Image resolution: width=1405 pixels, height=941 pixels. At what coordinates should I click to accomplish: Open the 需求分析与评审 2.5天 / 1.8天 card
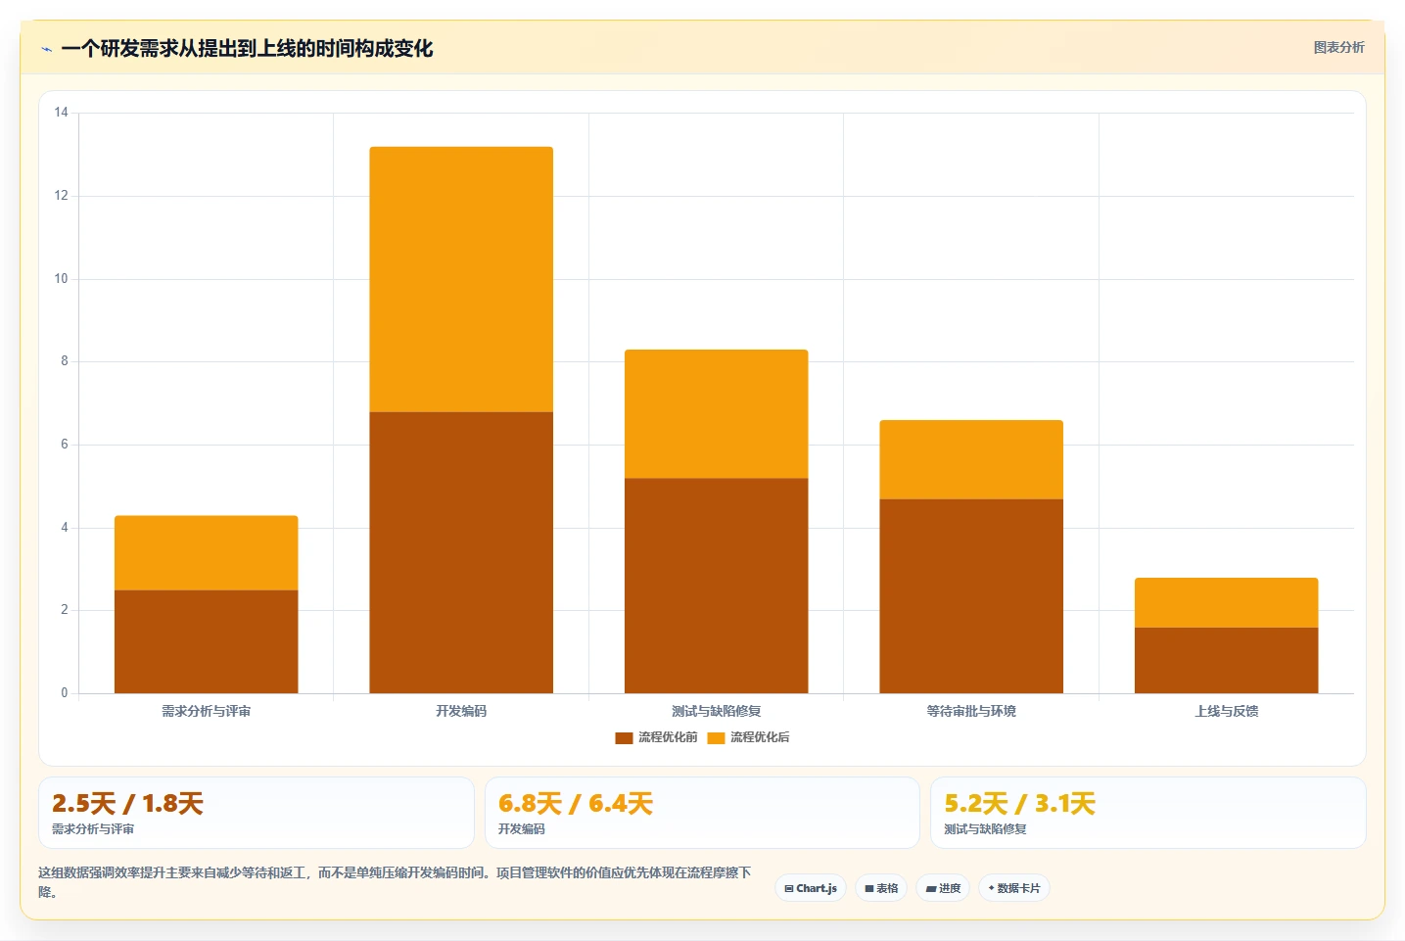(x=257, y=813)
